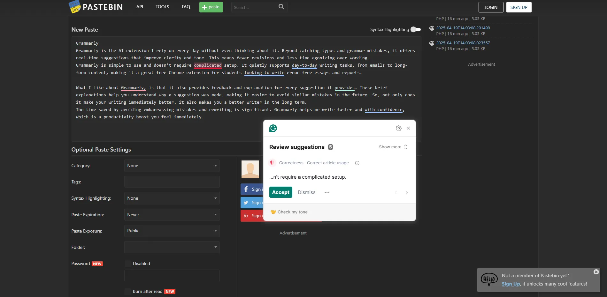
Task: Click Sign Up link in the Pastebin notification
Action: [510, 284]
